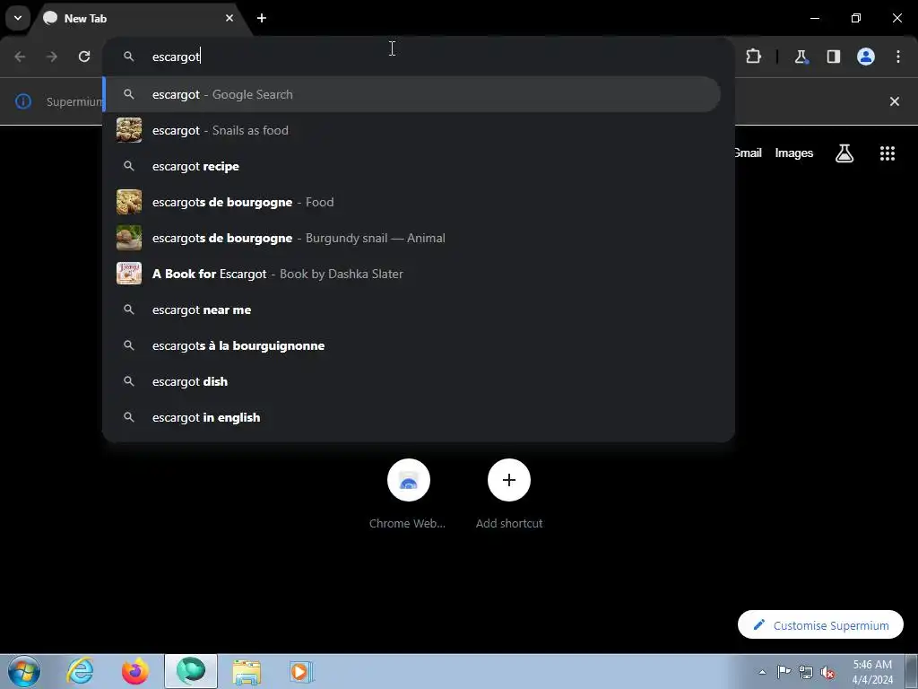Dismiss the infobar with its X

pos(895,101)
